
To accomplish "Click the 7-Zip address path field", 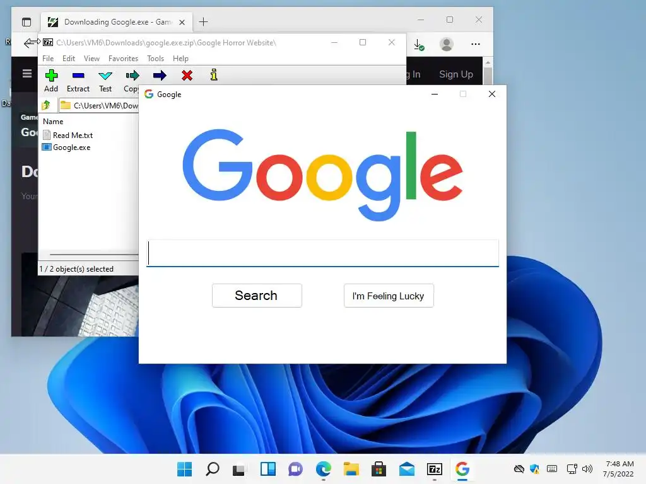I will tap(99, 105).
